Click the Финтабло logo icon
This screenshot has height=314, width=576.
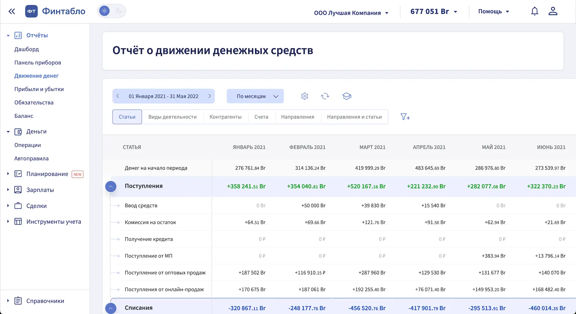[x=31, y=11]
